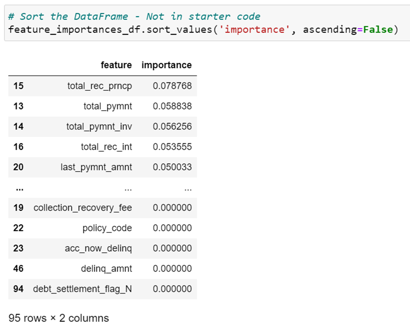The height and width of the screenshot is (329, 410).
Task: Click row index 19
Action: (18, 208)
